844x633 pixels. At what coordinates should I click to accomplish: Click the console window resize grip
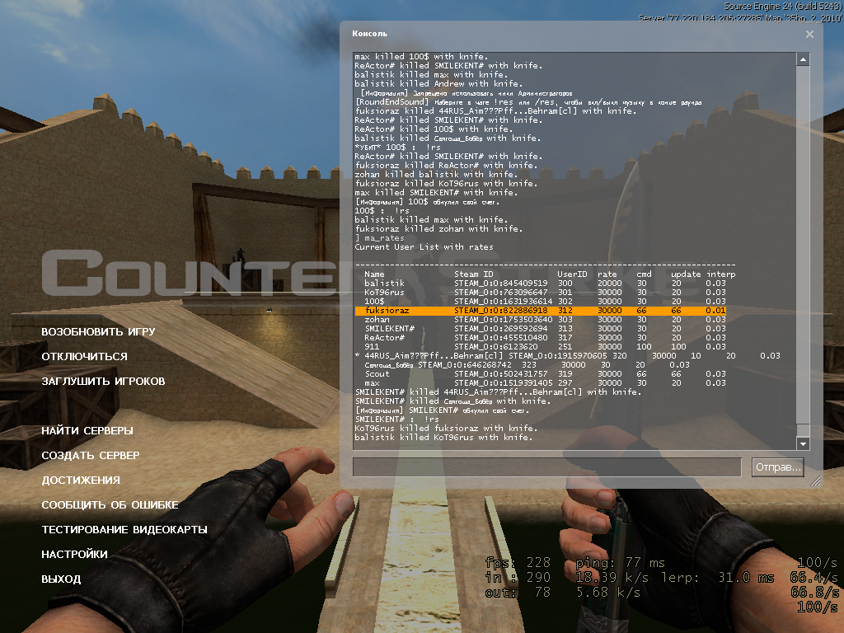816,481
